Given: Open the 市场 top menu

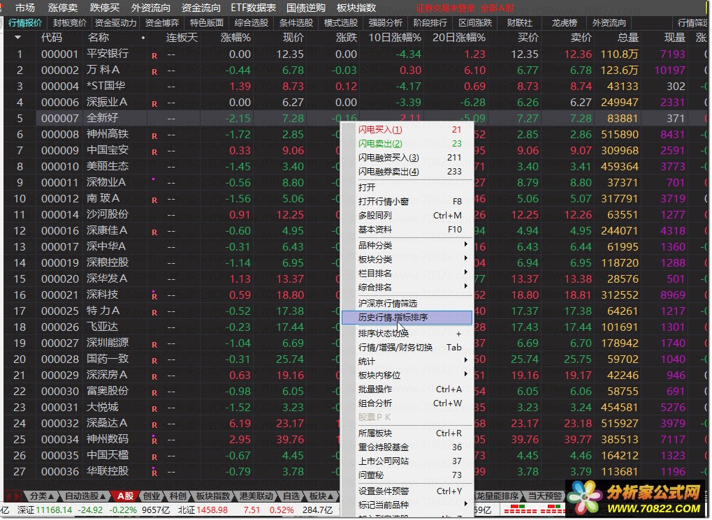Looking at the screenshot, I should click(x=25, y=8).
